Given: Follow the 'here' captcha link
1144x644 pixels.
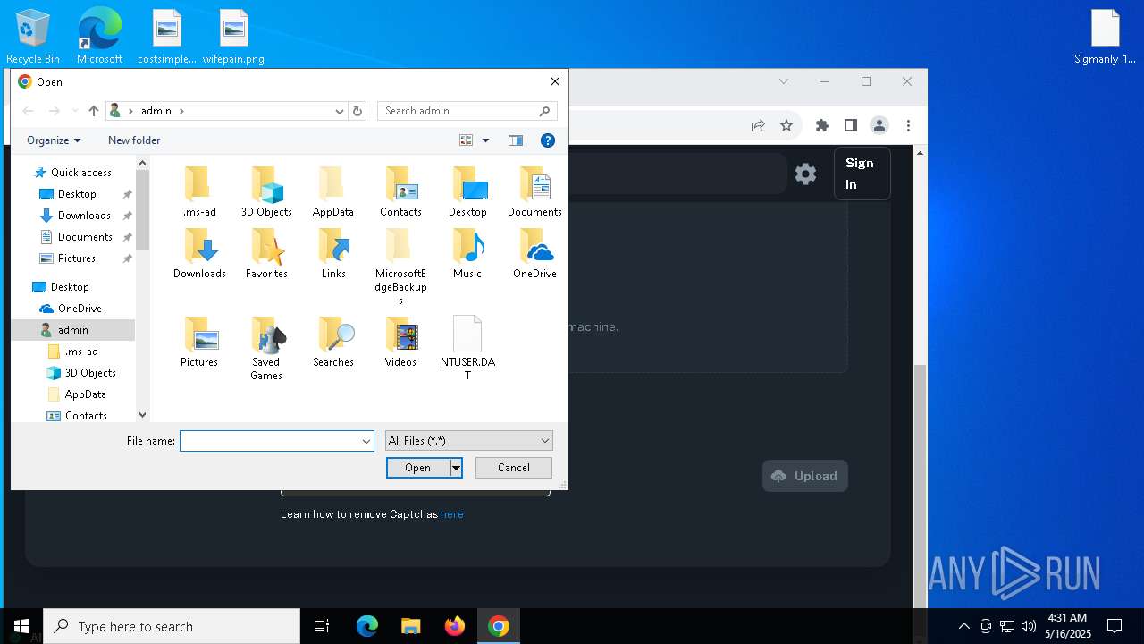Looking at the screenshot, I should (x=452, y=514).
